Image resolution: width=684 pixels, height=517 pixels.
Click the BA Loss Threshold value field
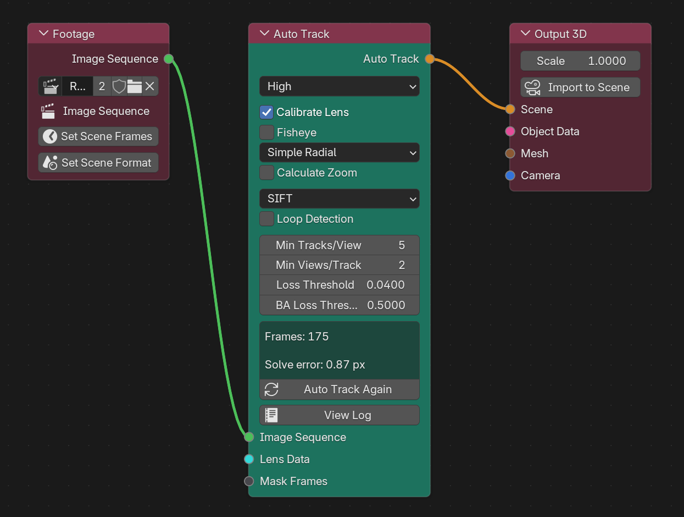(x=340, y=305)
